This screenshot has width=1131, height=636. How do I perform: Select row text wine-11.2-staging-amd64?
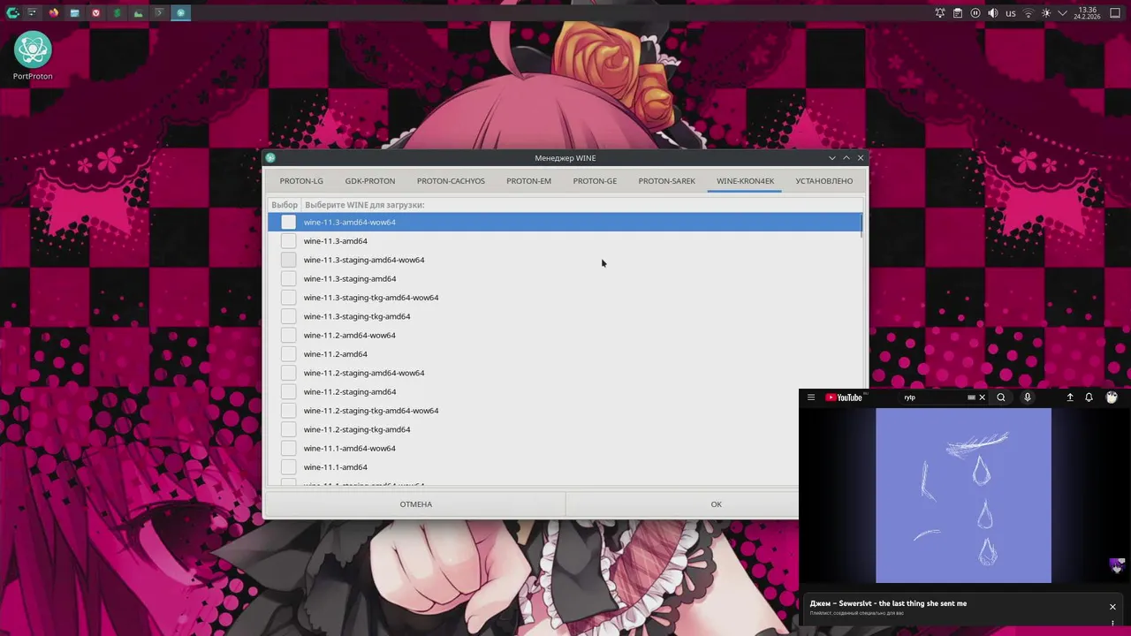350,391
